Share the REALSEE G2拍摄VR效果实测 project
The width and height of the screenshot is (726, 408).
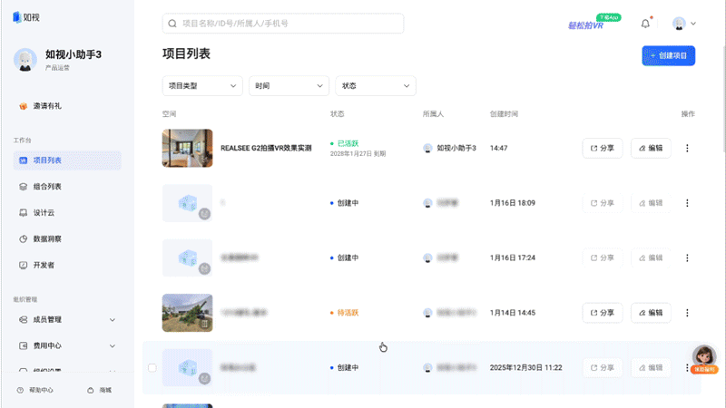(x=603, y=148)
